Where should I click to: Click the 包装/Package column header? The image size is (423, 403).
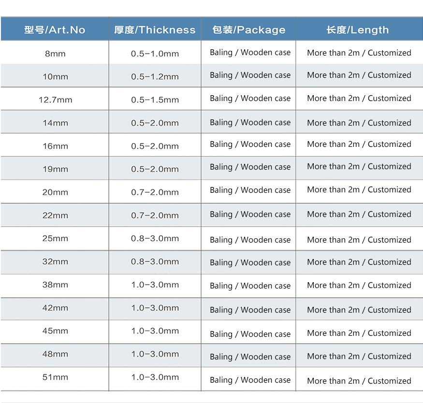[x=249, y=29]
